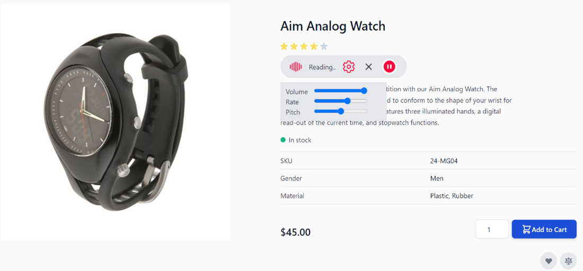Click the first yellow rating star

[x=284, y=46]
